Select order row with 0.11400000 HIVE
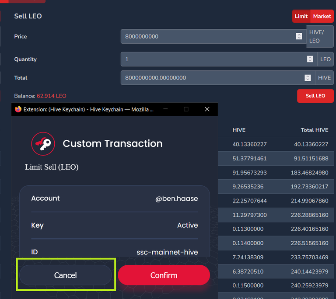The image size is (336, 299). [x=276, y=243]
